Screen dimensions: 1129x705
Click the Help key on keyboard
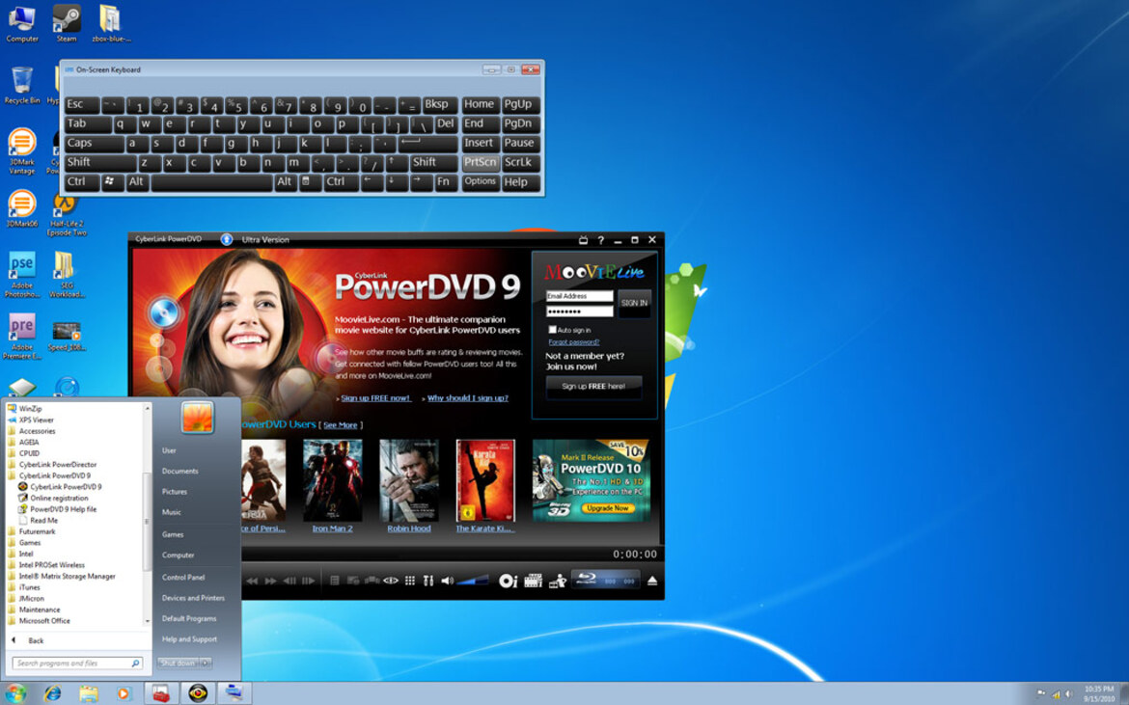click(520, 182)
